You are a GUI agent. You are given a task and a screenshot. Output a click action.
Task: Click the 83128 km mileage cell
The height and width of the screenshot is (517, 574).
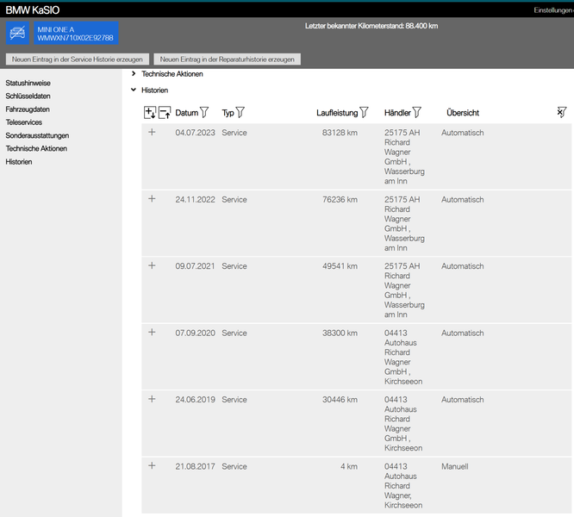tap(340, 133)
